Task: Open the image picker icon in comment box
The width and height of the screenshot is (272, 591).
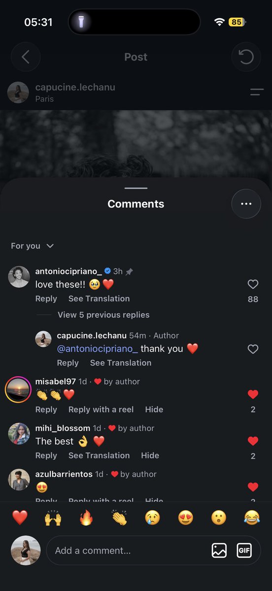Action: (x=219, y=550)
